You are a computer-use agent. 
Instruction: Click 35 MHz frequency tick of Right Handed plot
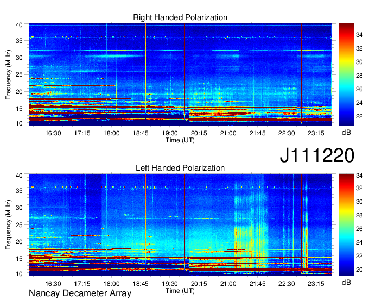pyautogui.click(x=19, y=41)
